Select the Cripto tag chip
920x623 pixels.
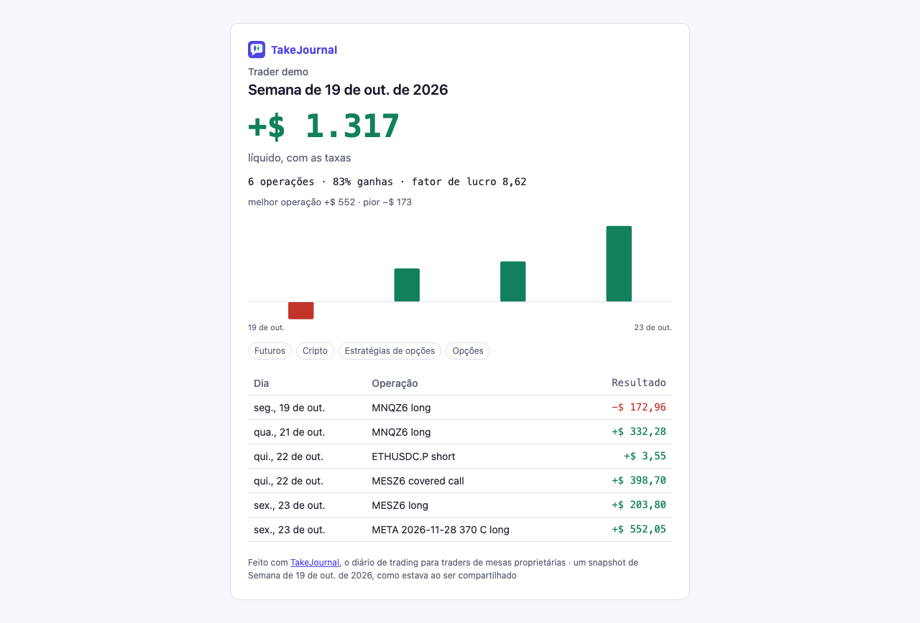coord(315,351)
